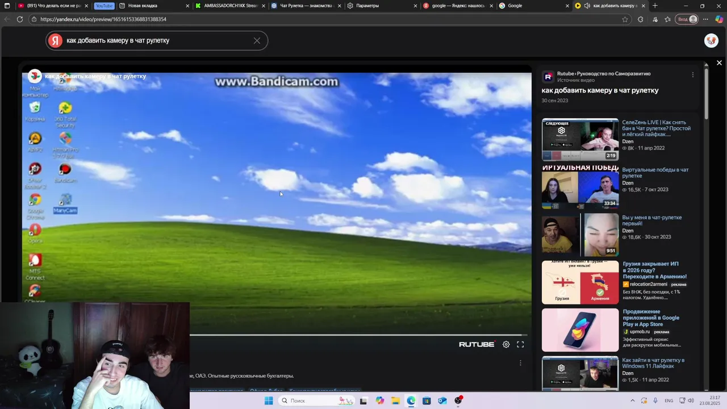Image resolution: width=727 pixels, height=409 pixels.
Task: Switch to the Google tab
Action: (x=533, y=6)
